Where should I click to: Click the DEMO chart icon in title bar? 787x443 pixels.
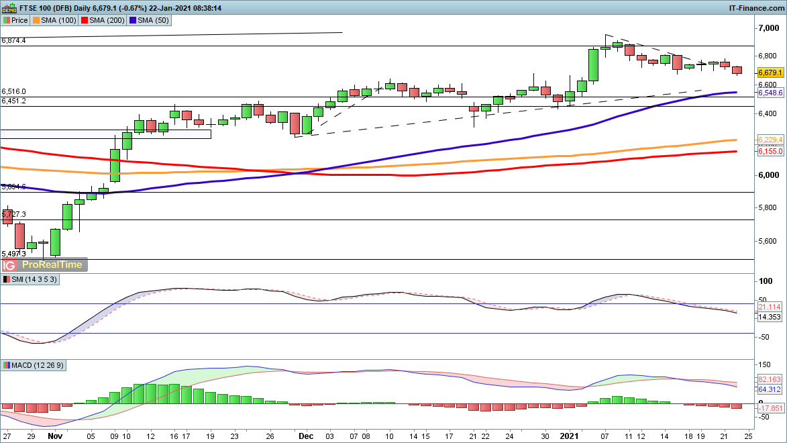(x=8, y=8)
